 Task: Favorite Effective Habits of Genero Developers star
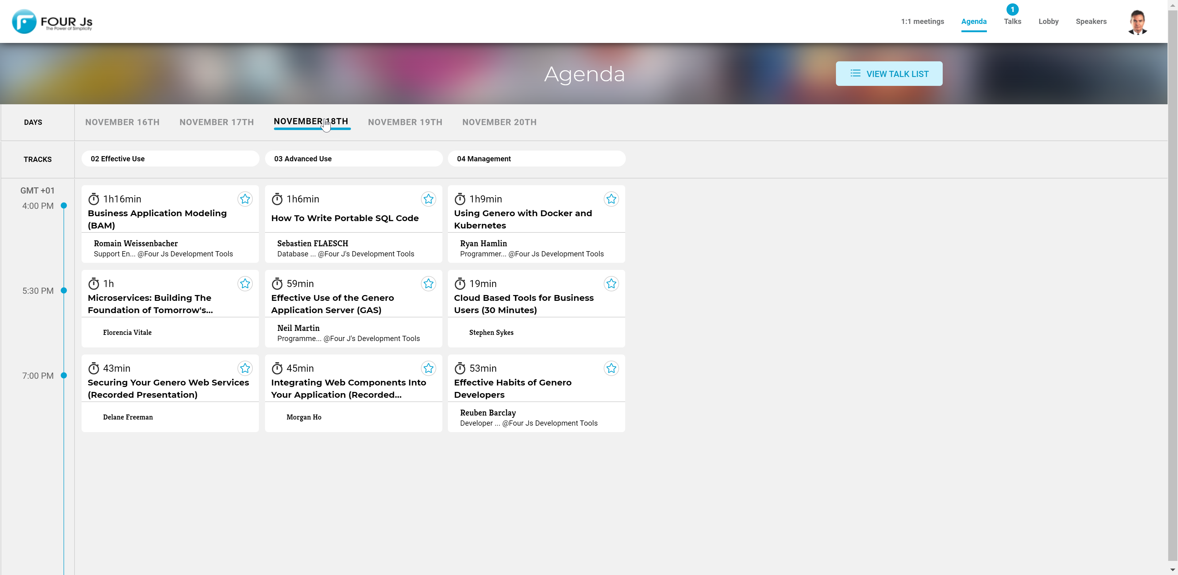tap(611, 368)
